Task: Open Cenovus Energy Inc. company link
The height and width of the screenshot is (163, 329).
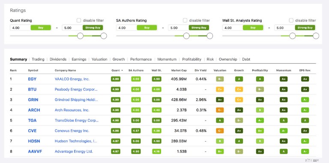Action: 72,131
